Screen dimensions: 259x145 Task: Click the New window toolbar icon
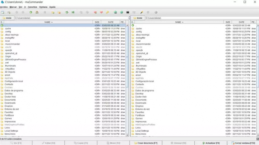coord(3,12)
